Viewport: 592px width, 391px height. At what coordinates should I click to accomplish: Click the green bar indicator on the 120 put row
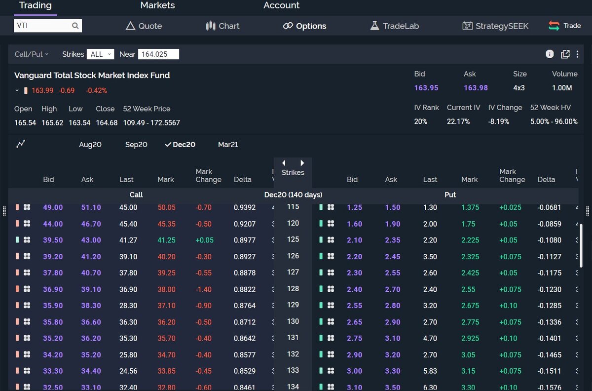(321, 224)
